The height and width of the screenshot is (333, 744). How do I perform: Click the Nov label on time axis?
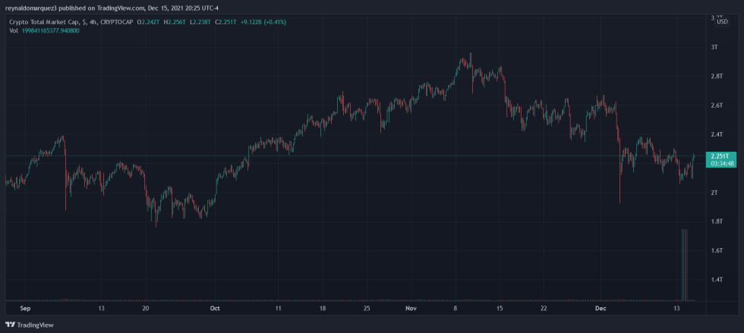pos(411,309)
